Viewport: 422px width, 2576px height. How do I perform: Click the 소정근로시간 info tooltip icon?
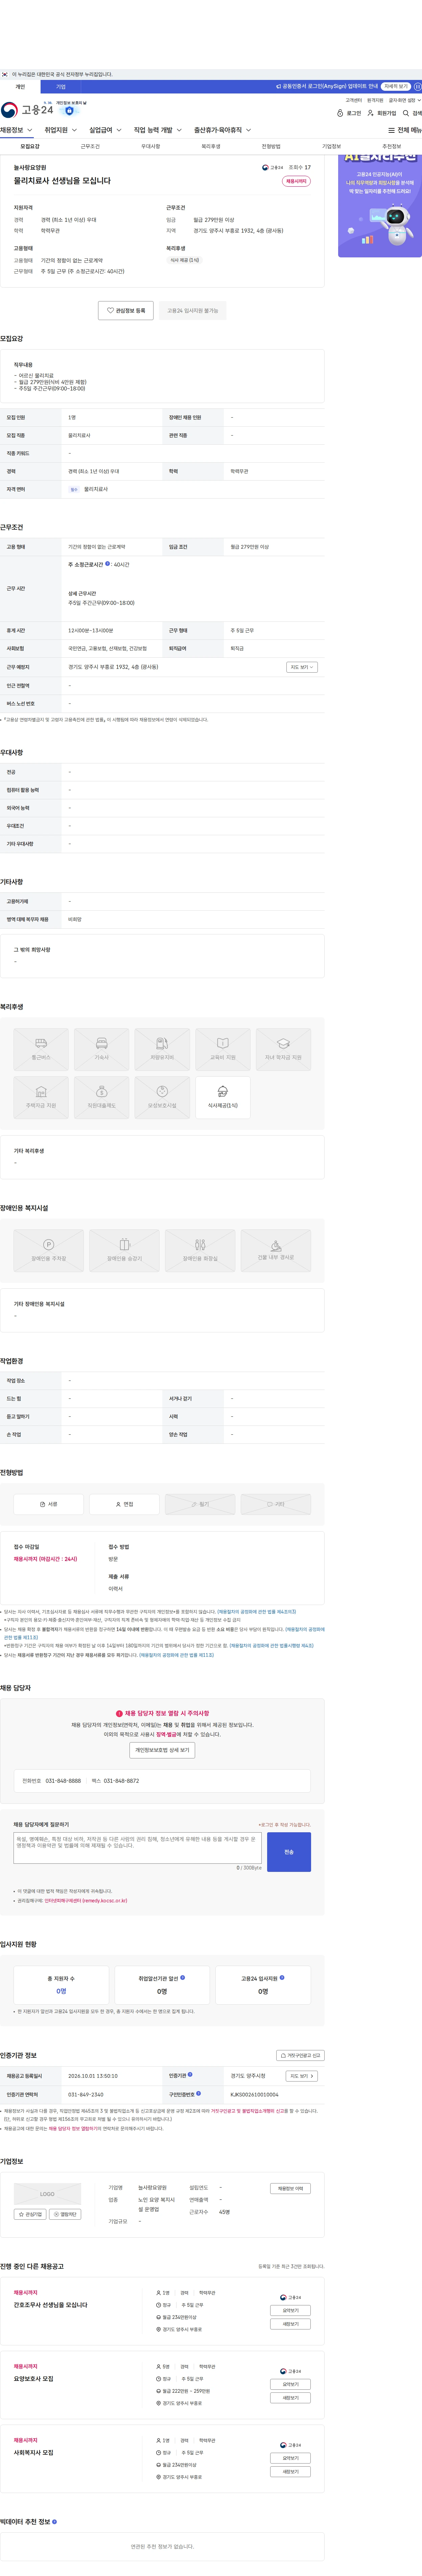[108, 564]
